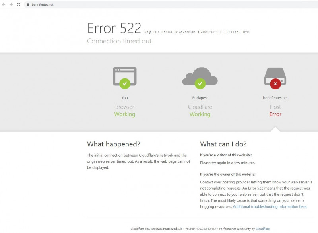Click the host server icon with red X
The height and width of the screenshot is (233, 318).
coord(275,78)
